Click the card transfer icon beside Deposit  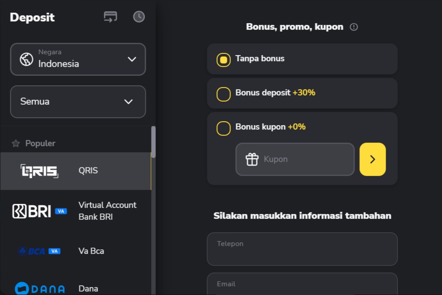click(110, 17)
